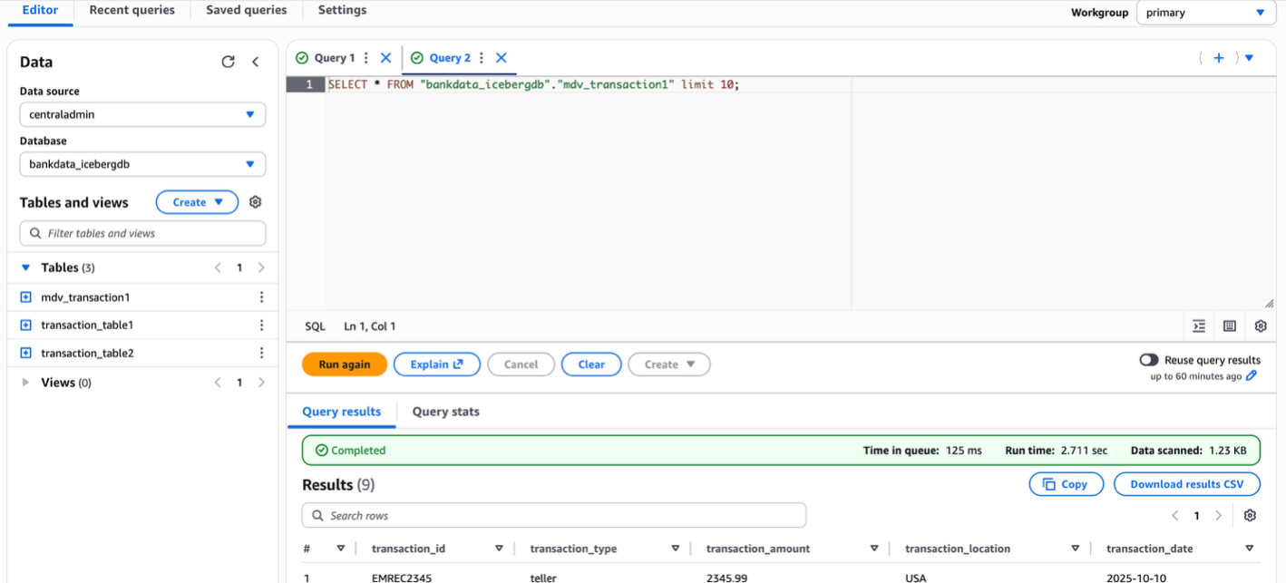Edit reuse query results duration
The height and width of the screenshot is (583, 1286).
(1252, 376)
